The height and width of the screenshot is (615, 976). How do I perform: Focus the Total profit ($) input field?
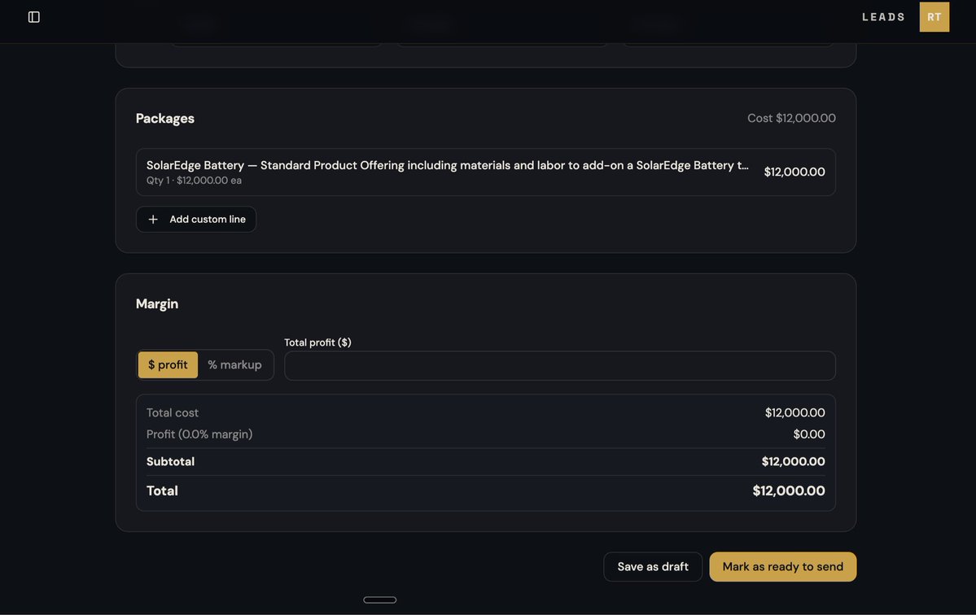pyautogui.click(x=559, y=365)
